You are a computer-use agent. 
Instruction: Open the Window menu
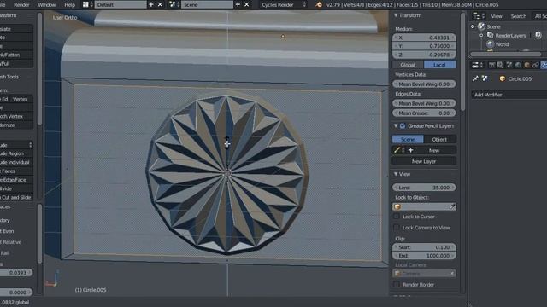coord(47,4)
